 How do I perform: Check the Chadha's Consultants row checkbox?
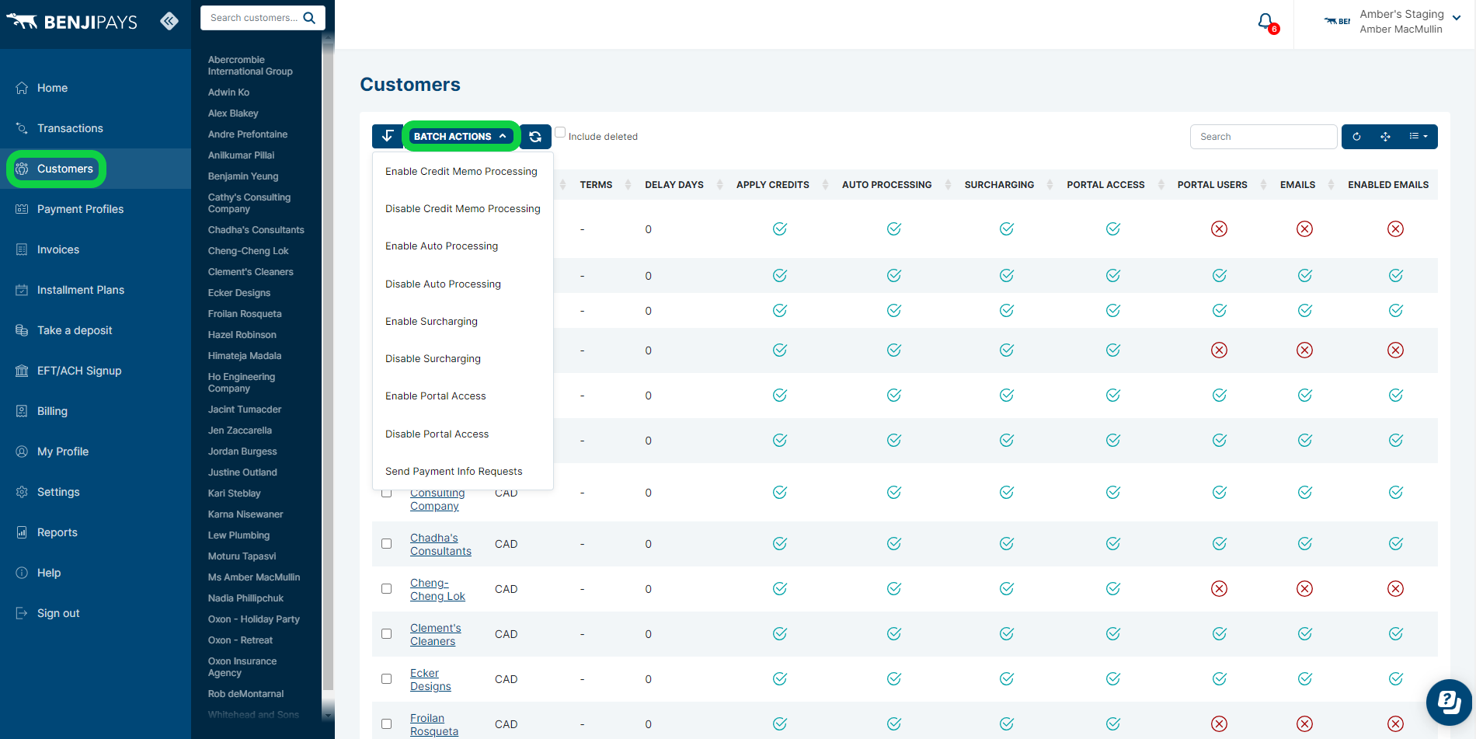click(x=386, y=544)
